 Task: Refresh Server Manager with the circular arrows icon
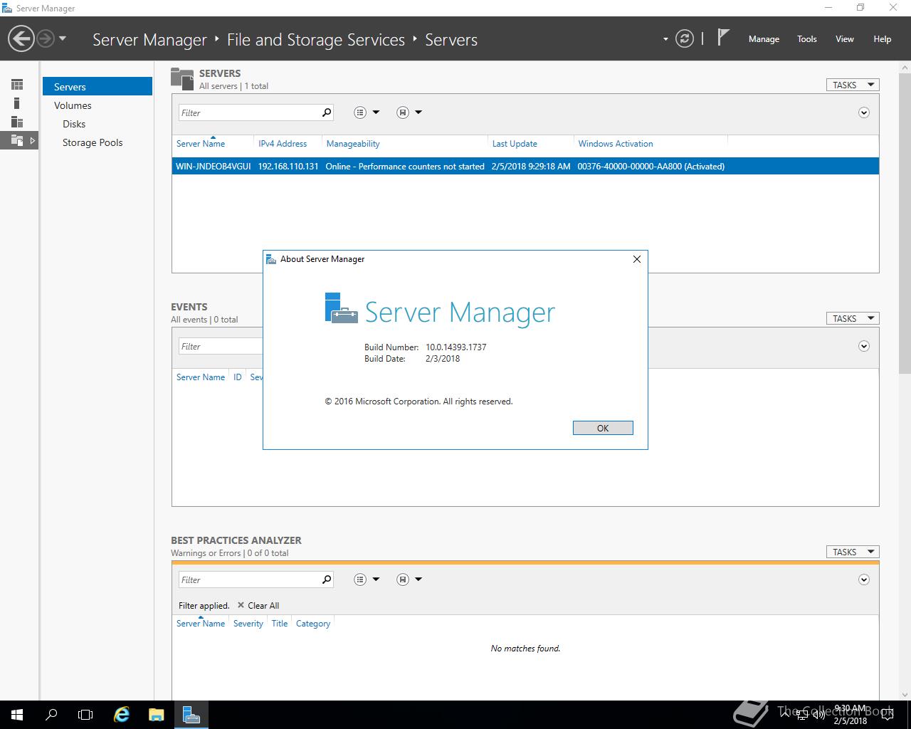(x=684, y=38)
